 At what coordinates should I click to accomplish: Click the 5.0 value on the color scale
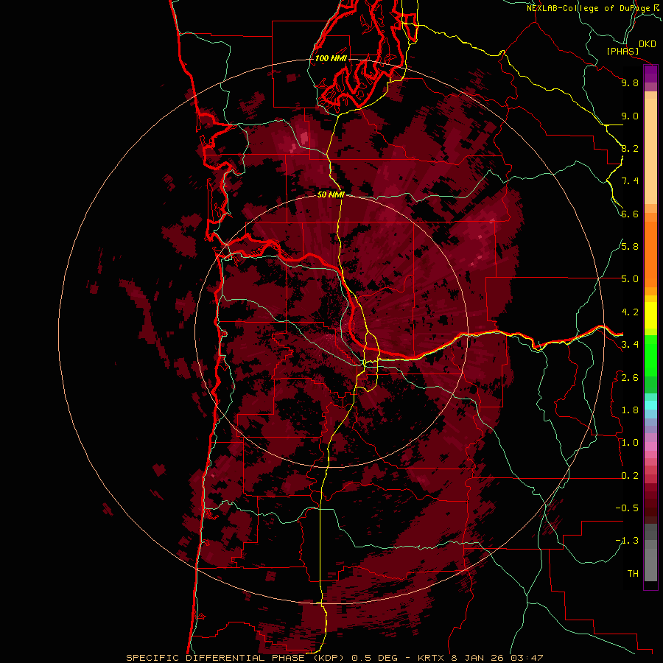[630, 279]
